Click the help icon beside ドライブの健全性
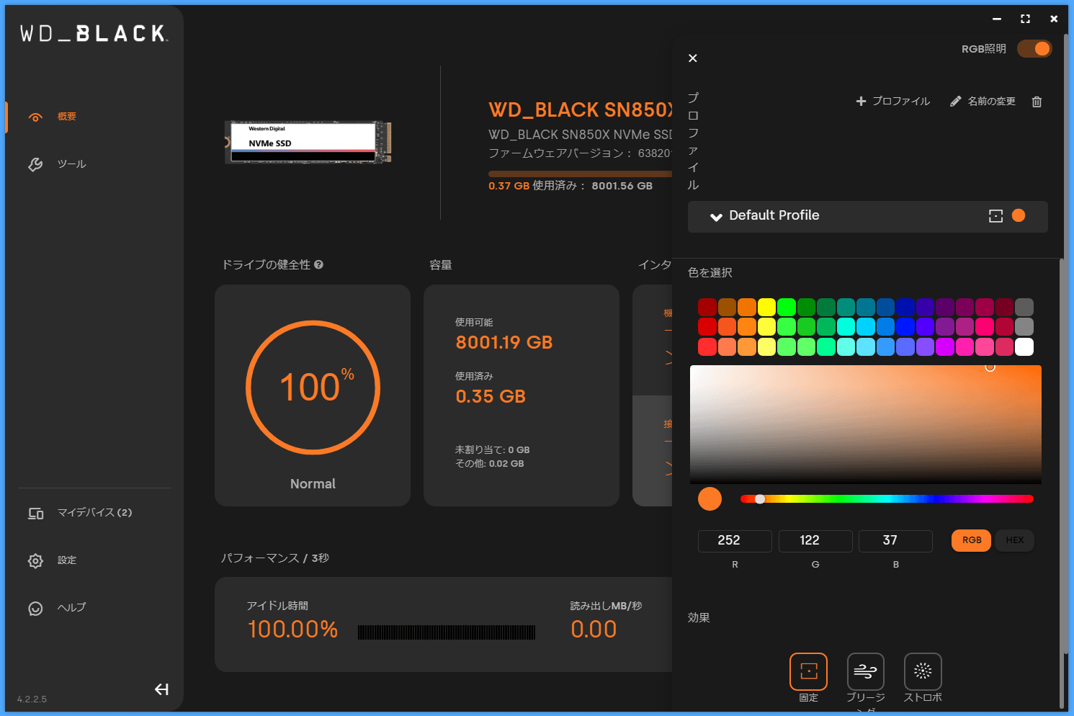The image size is (1074, 716). tap(318, 265)
